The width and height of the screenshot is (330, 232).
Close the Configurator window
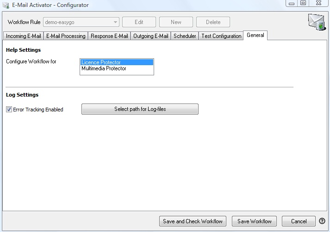pos(317,4)
